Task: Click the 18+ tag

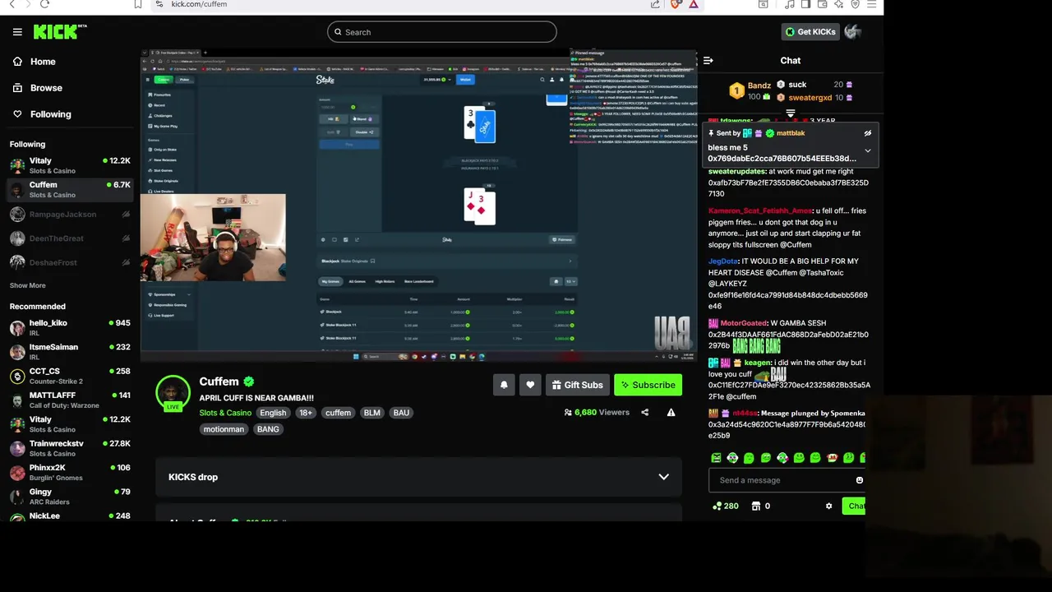Action: (306, 413)
